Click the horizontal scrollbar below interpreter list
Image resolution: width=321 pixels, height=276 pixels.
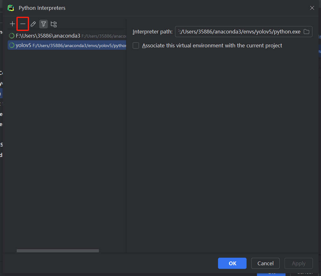click(58, 250)
